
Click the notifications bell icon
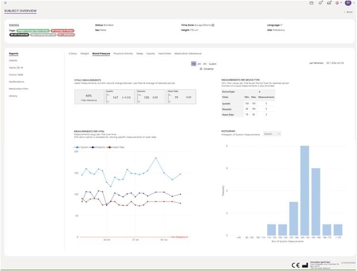(320, 3)
